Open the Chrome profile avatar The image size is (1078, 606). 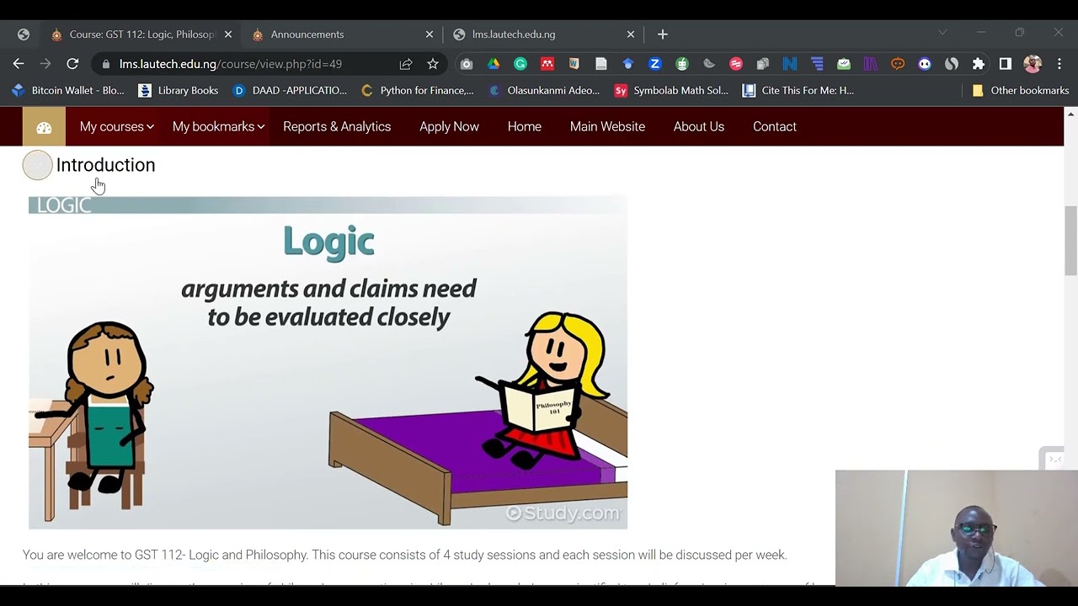[x=1033, y=64]
